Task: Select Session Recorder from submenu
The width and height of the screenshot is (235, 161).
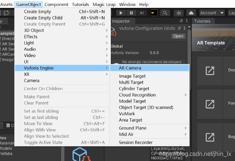Action: click(x=150, y=142)
